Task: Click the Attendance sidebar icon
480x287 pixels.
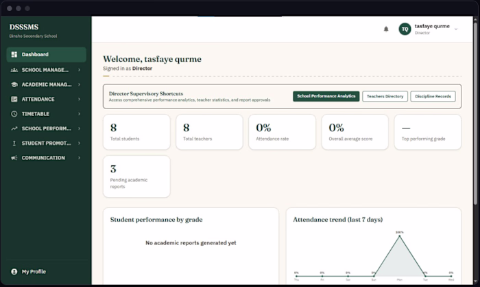Action: click(x=14, y=99)
